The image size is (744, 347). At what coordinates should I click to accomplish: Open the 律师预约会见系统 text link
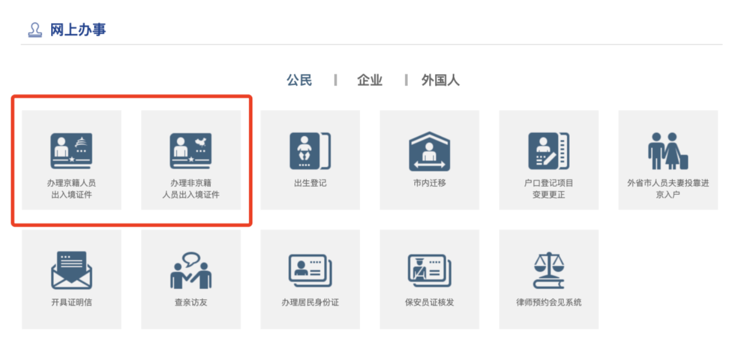pos(548,303)
